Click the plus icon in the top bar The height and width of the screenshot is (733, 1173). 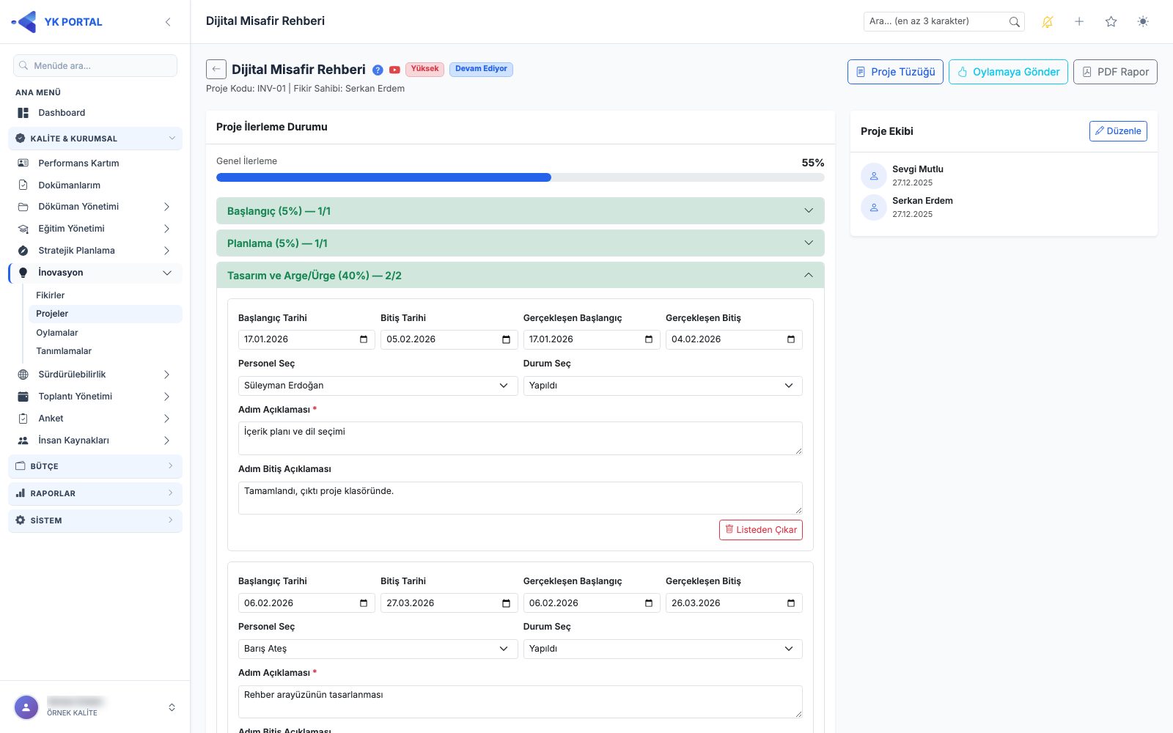click(1079, 22)
